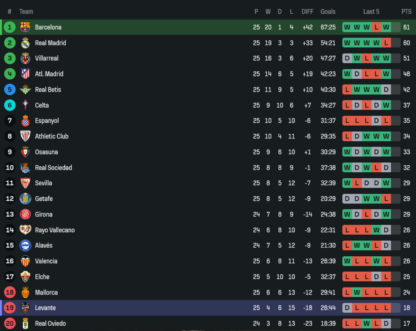This screenshot has width=416, height=331.
Task: Click the Getafe crest icon
Action: point(25,199)
